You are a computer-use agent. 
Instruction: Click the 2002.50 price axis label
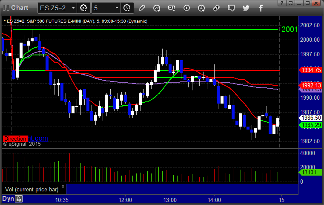[310, 25]
